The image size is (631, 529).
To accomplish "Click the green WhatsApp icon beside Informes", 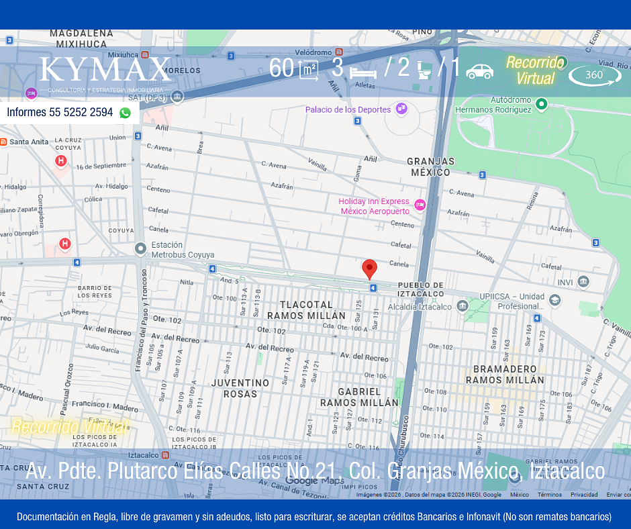I will coord(125,113).
